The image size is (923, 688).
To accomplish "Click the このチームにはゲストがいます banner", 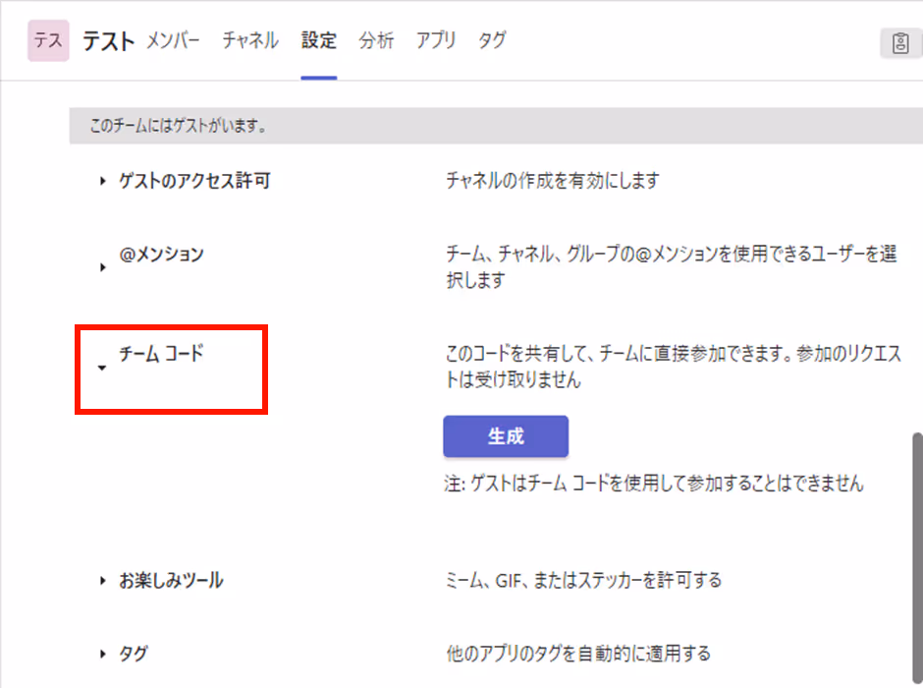I will point(496,126).
